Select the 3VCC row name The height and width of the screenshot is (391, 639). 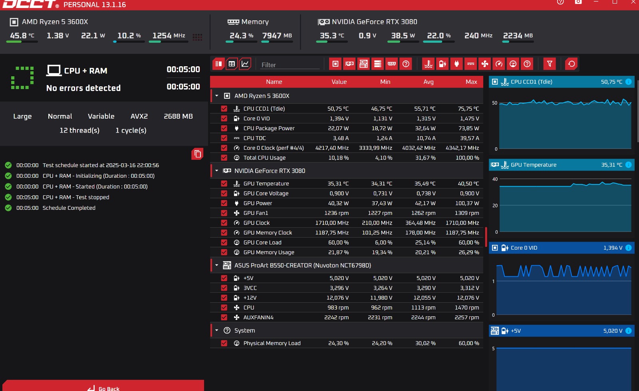click(250, 288)
